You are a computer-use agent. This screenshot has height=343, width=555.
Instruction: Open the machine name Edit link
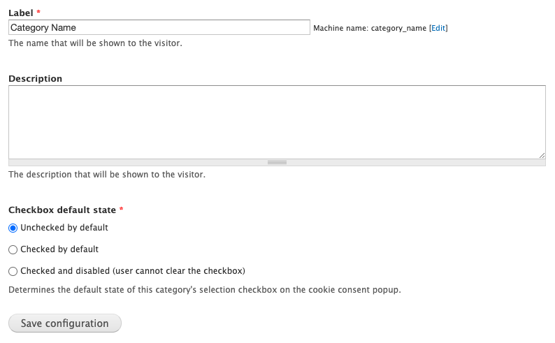tap(438, 28)
